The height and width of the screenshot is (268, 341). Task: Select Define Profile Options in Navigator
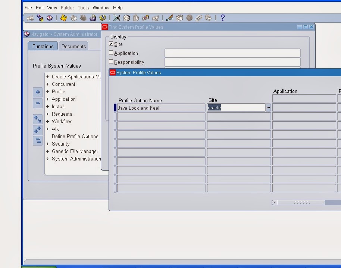coord(75,136)
